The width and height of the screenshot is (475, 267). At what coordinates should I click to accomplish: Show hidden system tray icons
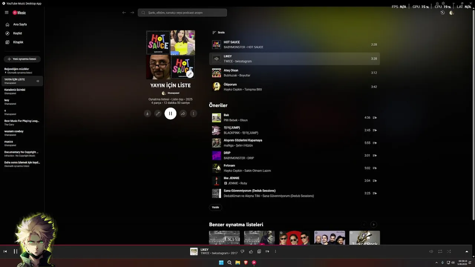(x=437, y=263)
